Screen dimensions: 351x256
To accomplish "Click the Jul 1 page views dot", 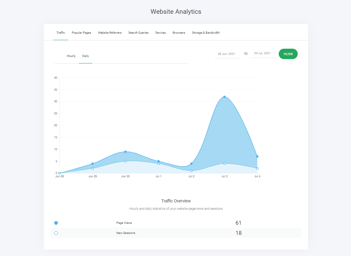I will pos(158,160).
